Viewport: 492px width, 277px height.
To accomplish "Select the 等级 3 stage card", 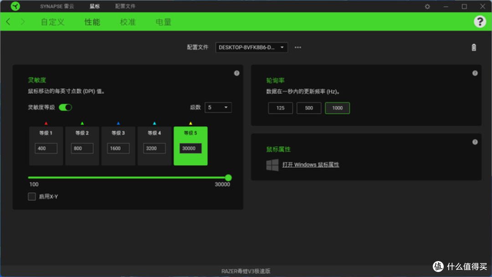I will click(118, 146).
